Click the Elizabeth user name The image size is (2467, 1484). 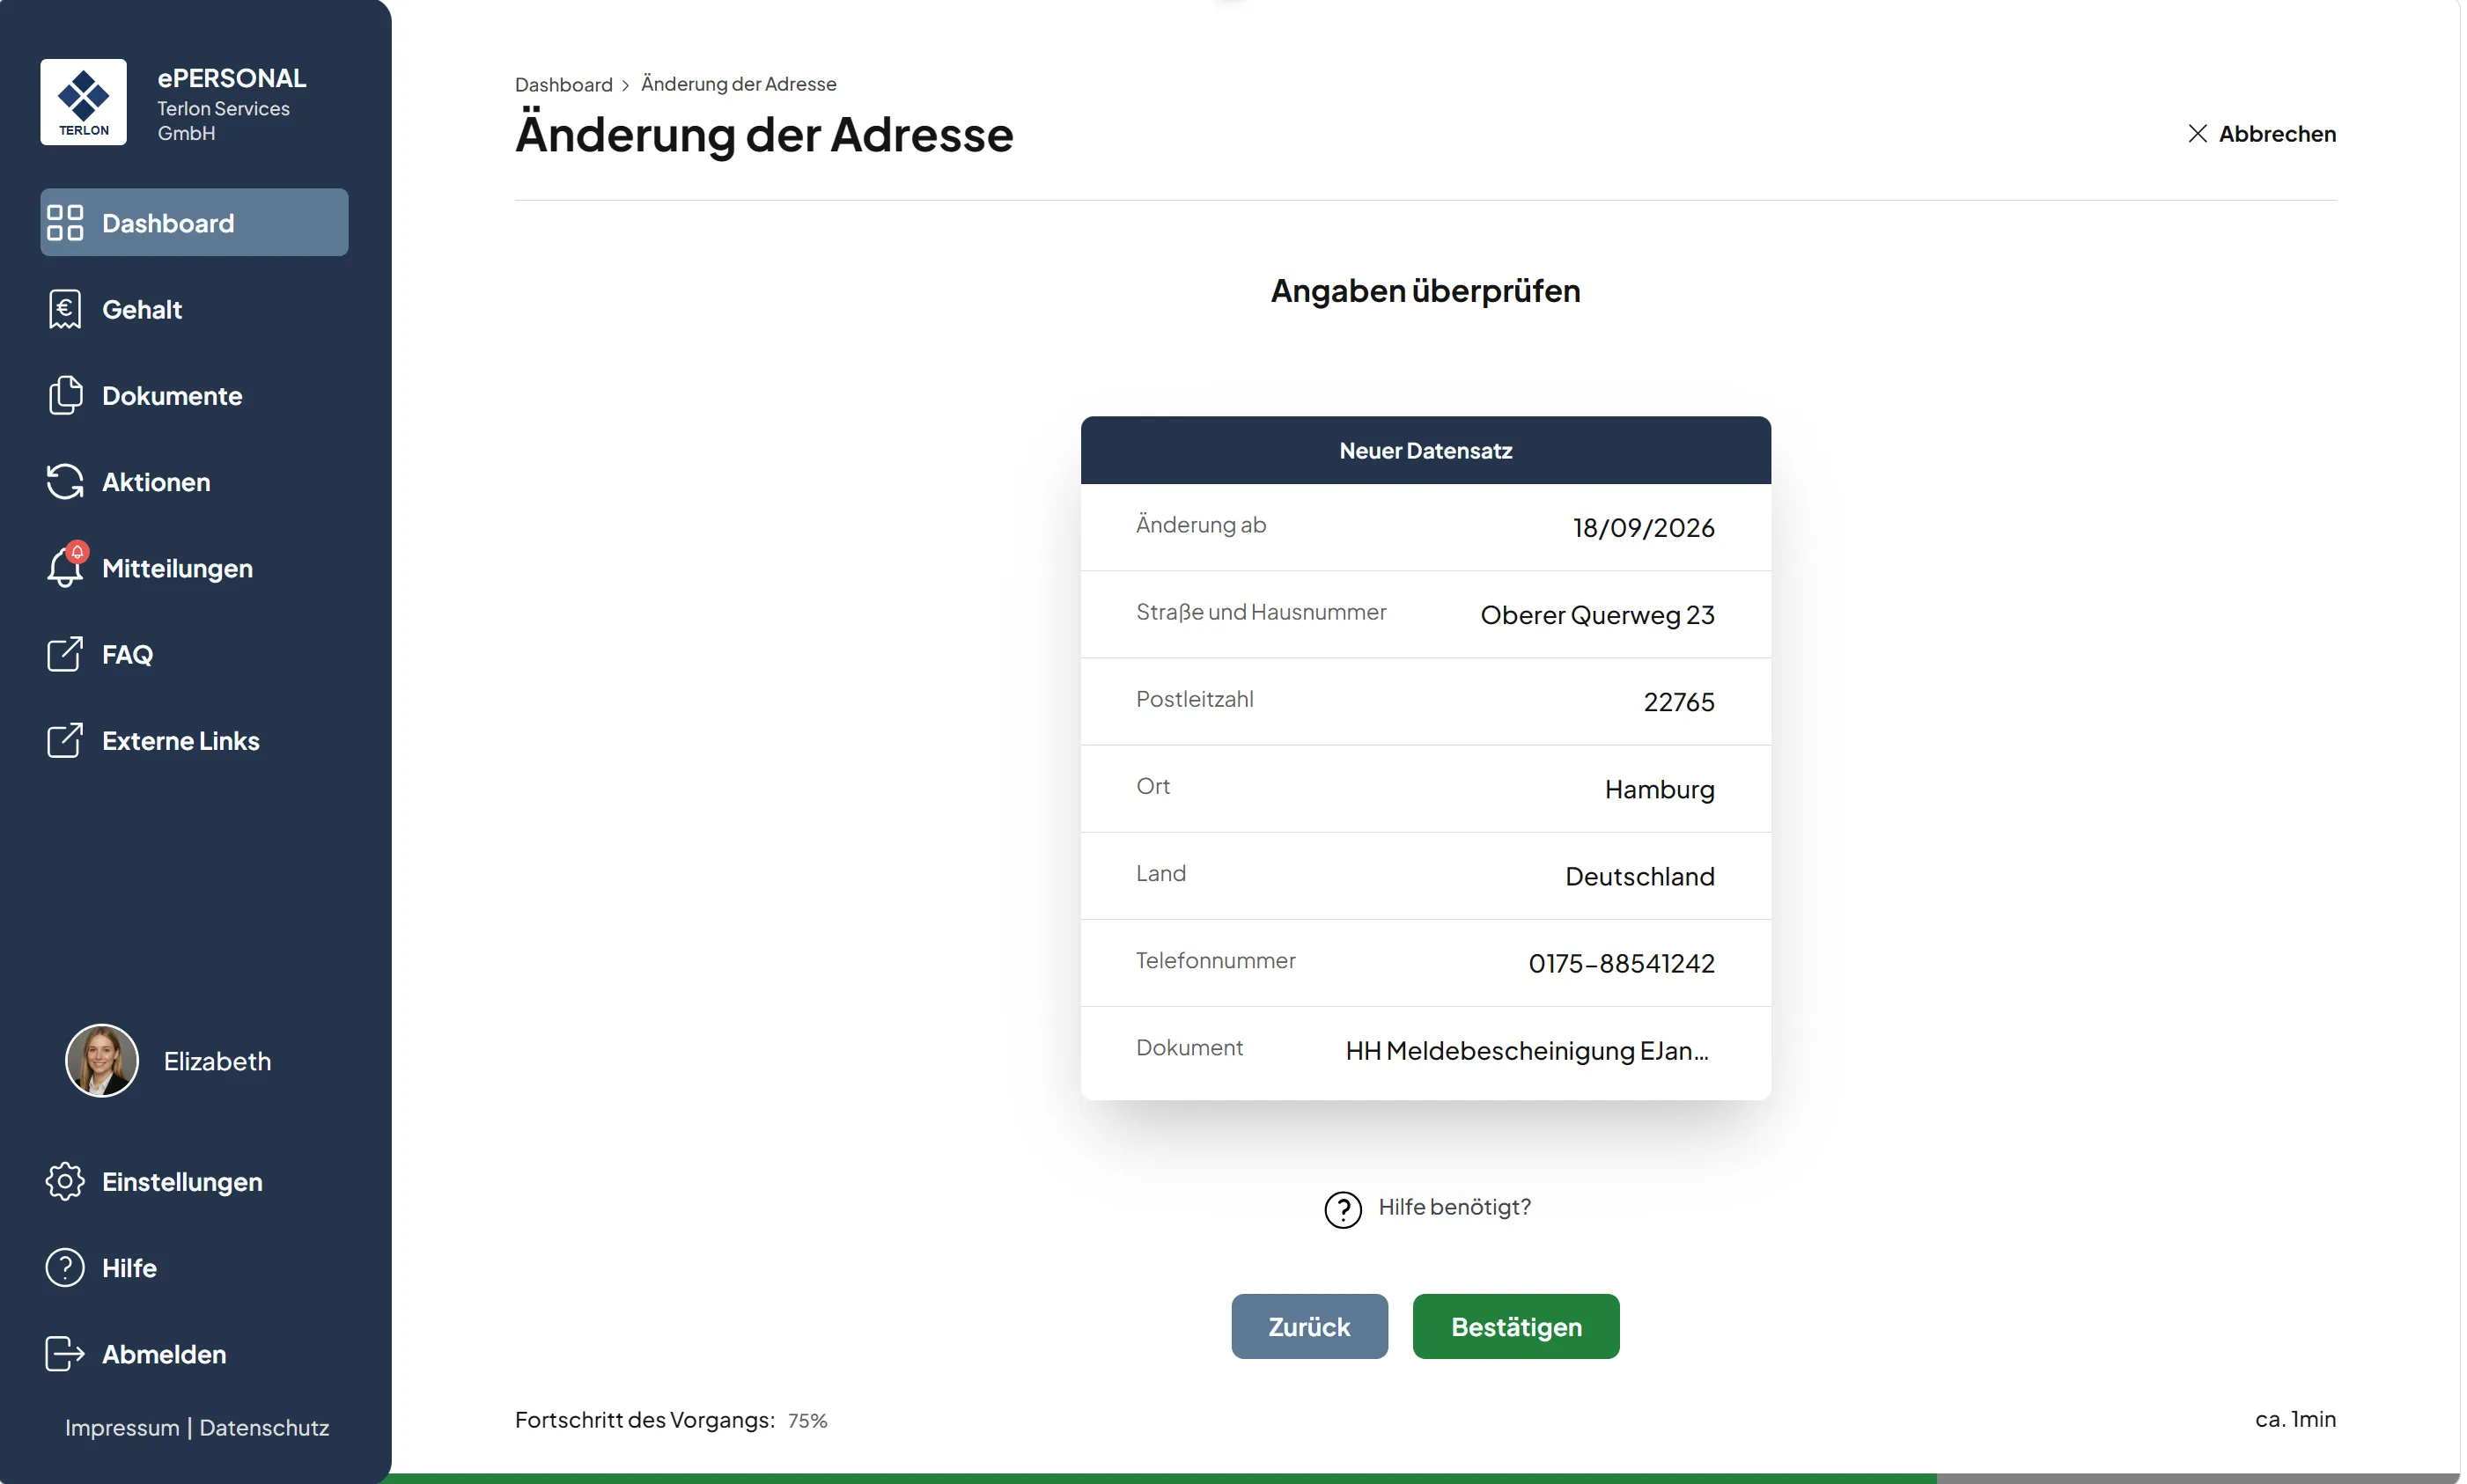click(x=217, y=1061)
